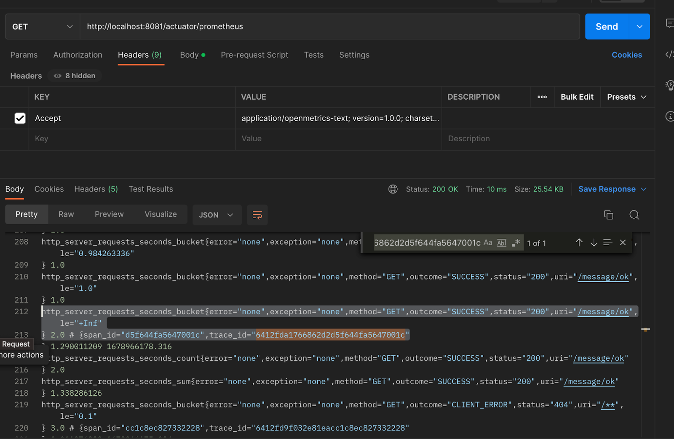674x439 pixels.
Task: Open the JSON format dropdown
Action: click(217, 215)
